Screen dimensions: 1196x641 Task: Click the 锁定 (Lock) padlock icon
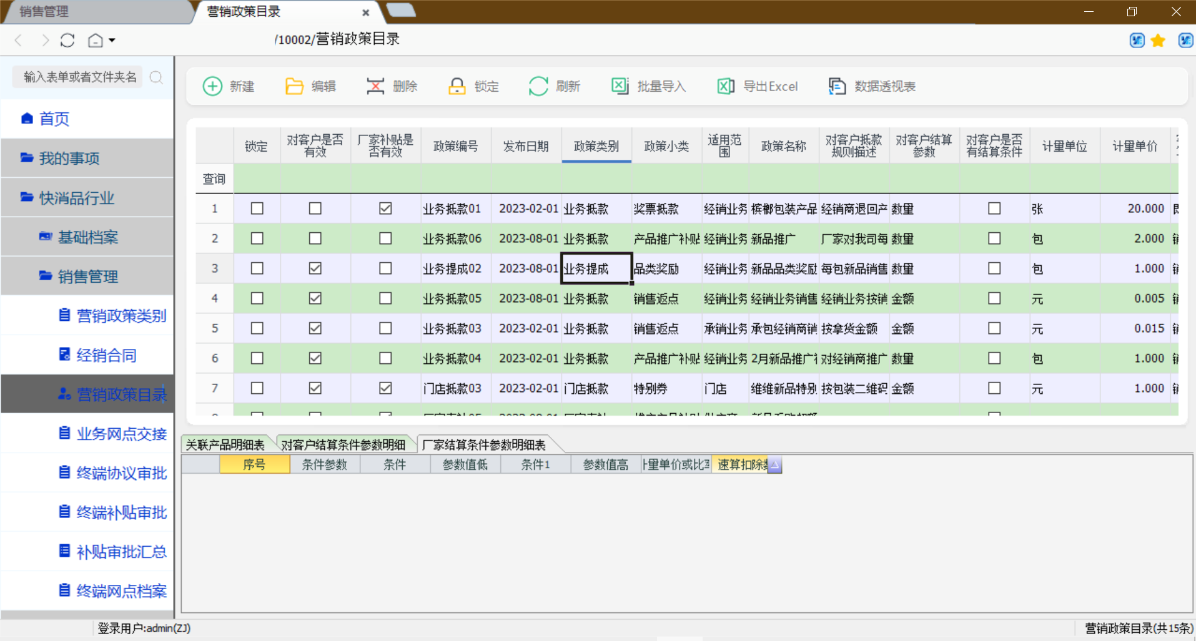[x=457, y=86]
